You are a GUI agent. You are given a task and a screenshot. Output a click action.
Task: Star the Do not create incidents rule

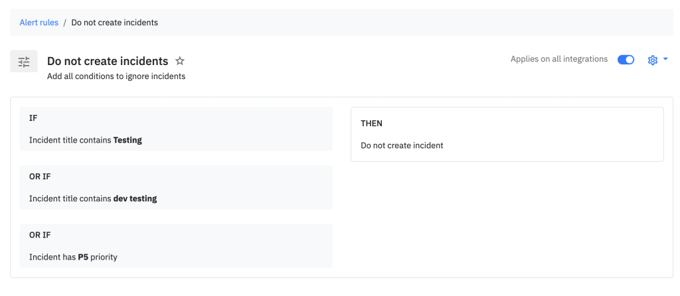(x=180, y=61)
